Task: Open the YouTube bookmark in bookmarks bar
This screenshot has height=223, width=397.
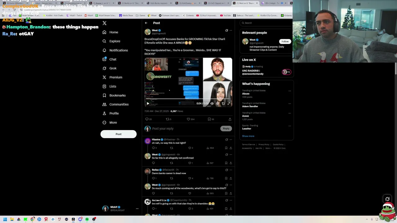Action: tap(225, 15)
